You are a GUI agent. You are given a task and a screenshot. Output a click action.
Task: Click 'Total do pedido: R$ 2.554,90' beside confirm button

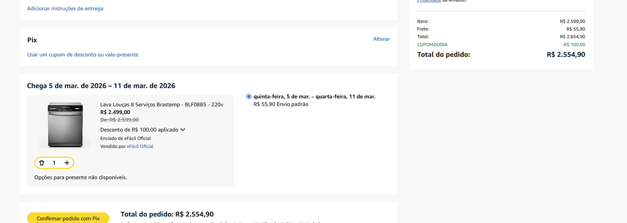coord(167,214)
